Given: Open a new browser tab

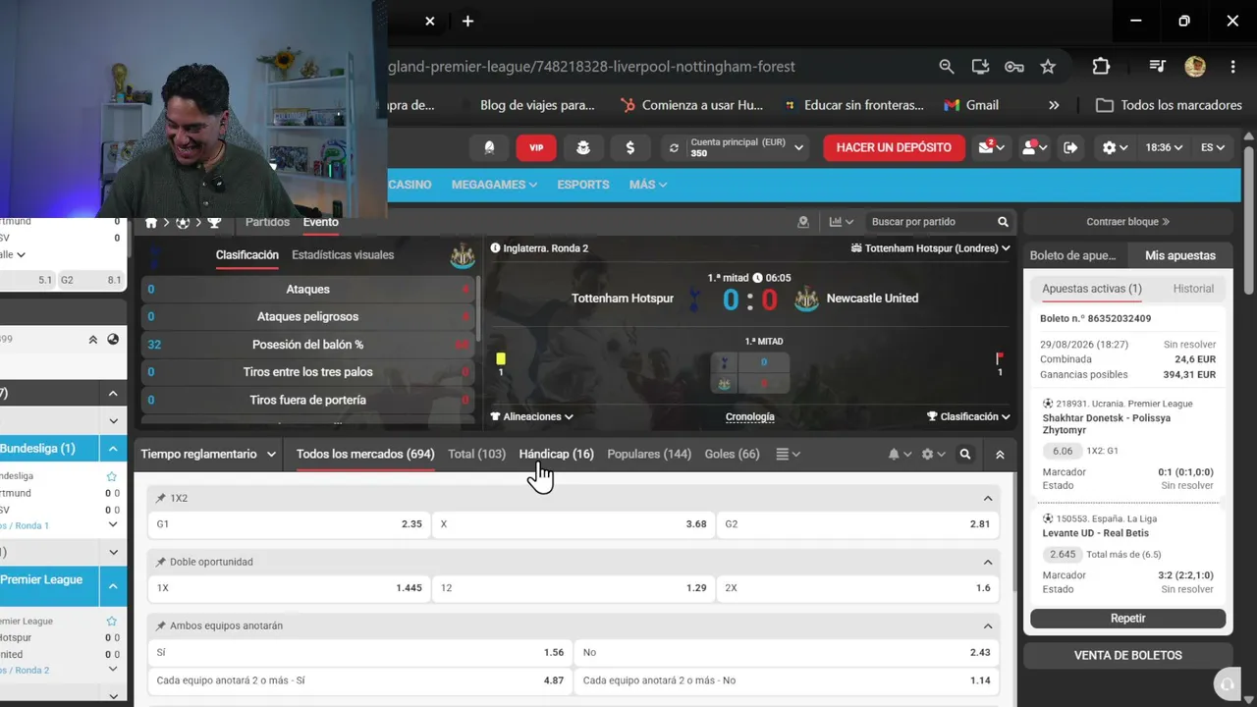Looking at the screenshot, I should click(467, 21).
